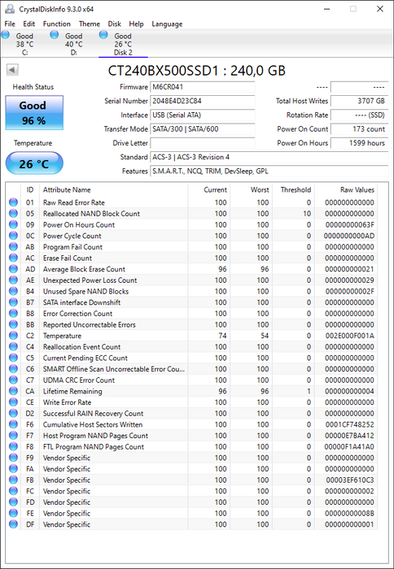Click raw value 00003EF610C3
394x569 pixels.
click(350, 480)
